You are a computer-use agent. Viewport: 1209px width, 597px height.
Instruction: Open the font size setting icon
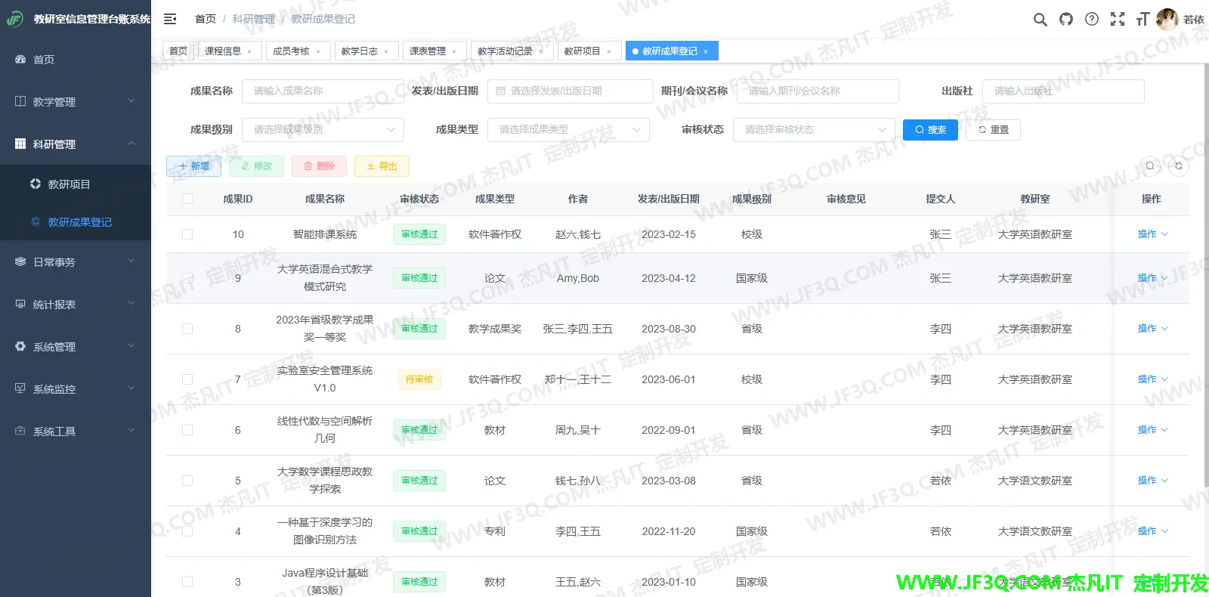pos(1143,20)
